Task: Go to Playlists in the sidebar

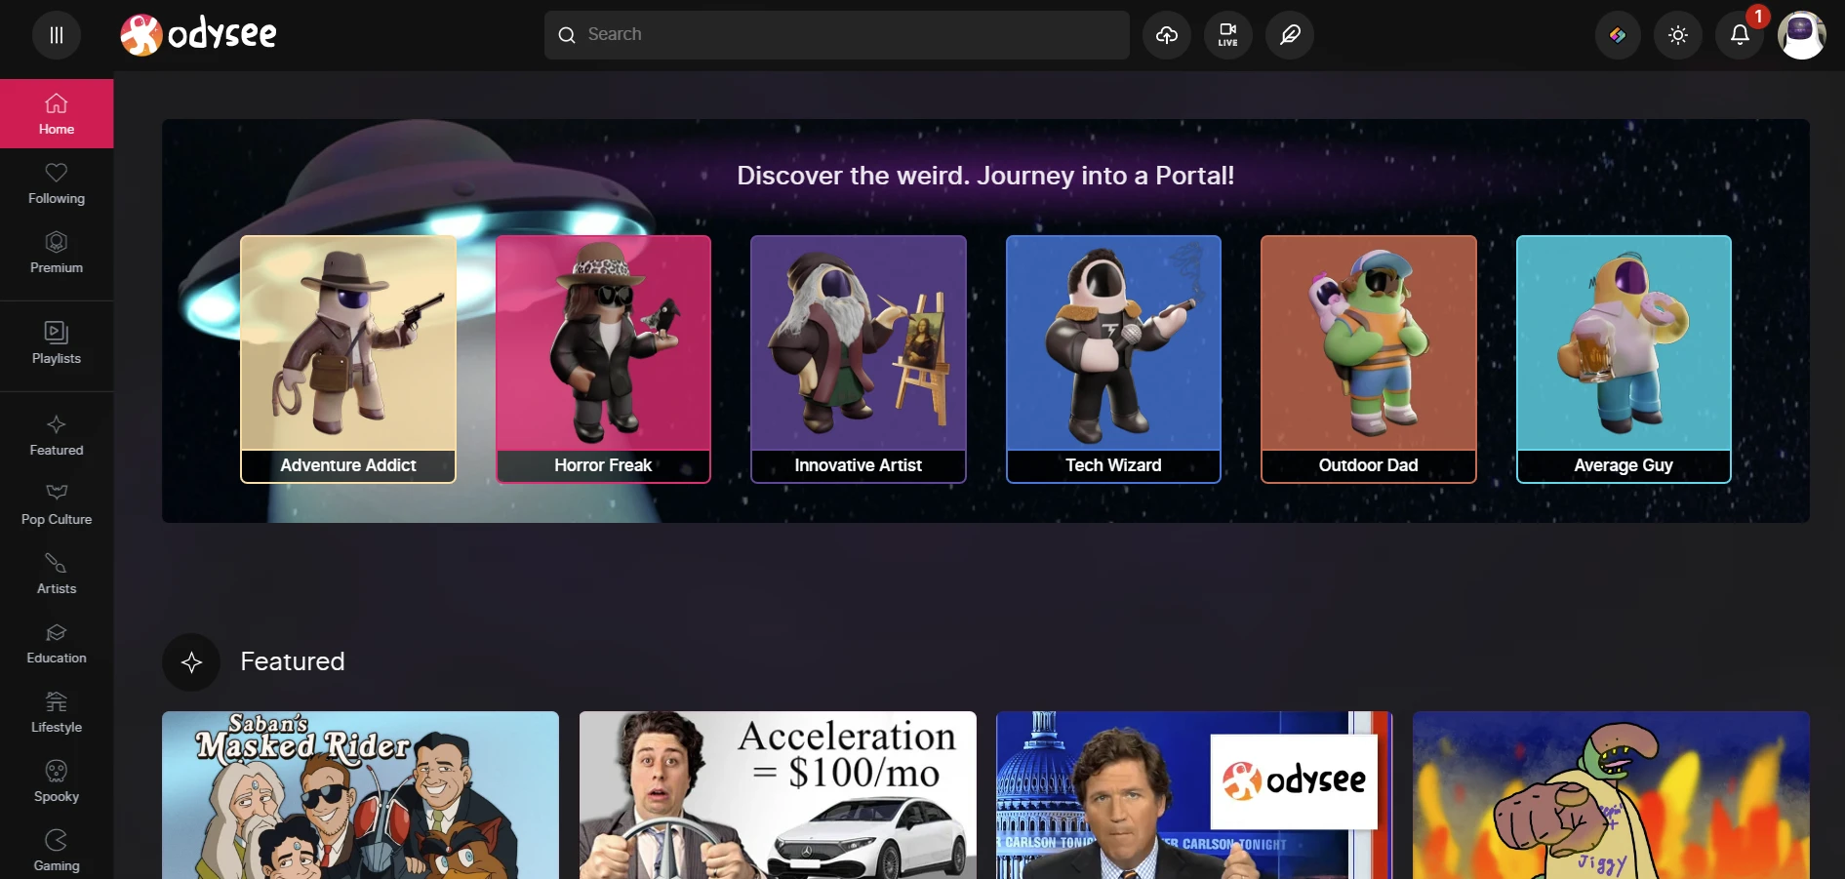Action: (57, 343)
